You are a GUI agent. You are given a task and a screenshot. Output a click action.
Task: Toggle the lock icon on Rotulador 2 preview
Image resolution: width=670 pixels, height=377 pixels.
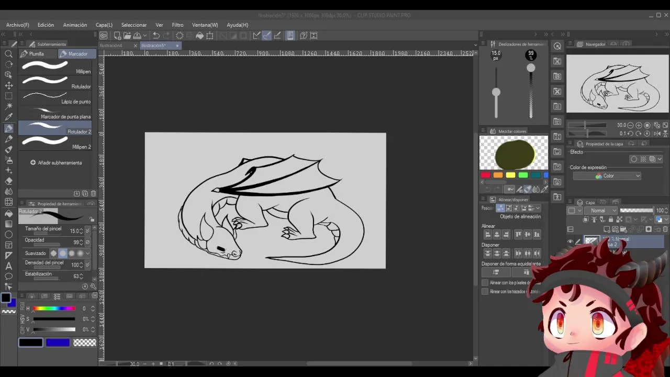[x=92, y=219]
